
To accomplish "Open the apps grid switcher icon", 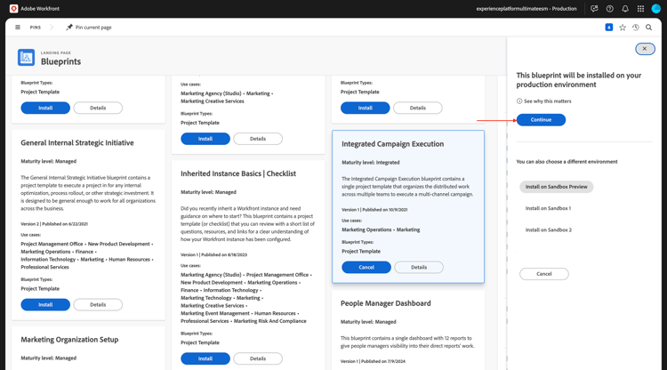I will (640, 9).
